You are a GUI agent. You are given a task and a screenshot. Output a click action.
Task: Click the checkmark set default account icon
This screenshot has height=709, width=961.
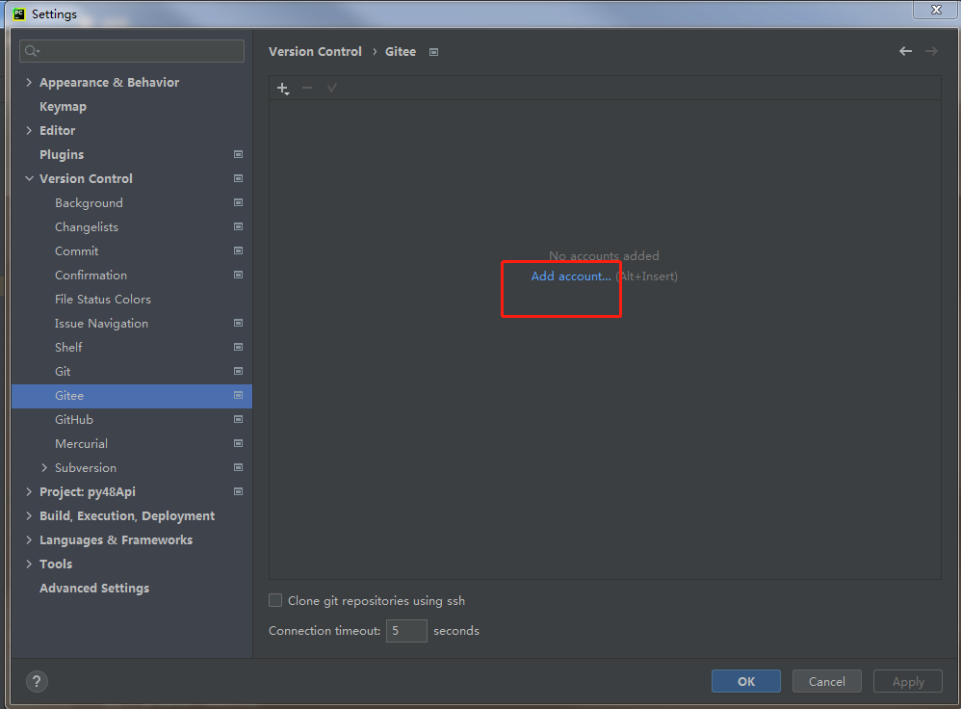point(331,89)
